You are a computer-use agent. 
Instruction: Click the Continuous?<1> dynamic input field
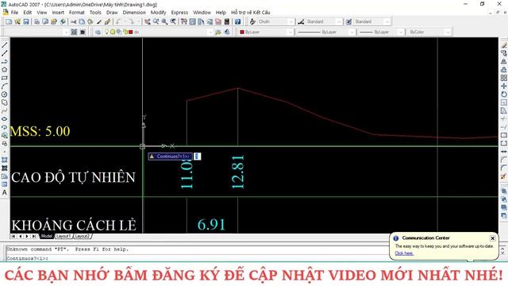(x=197, y=157)
